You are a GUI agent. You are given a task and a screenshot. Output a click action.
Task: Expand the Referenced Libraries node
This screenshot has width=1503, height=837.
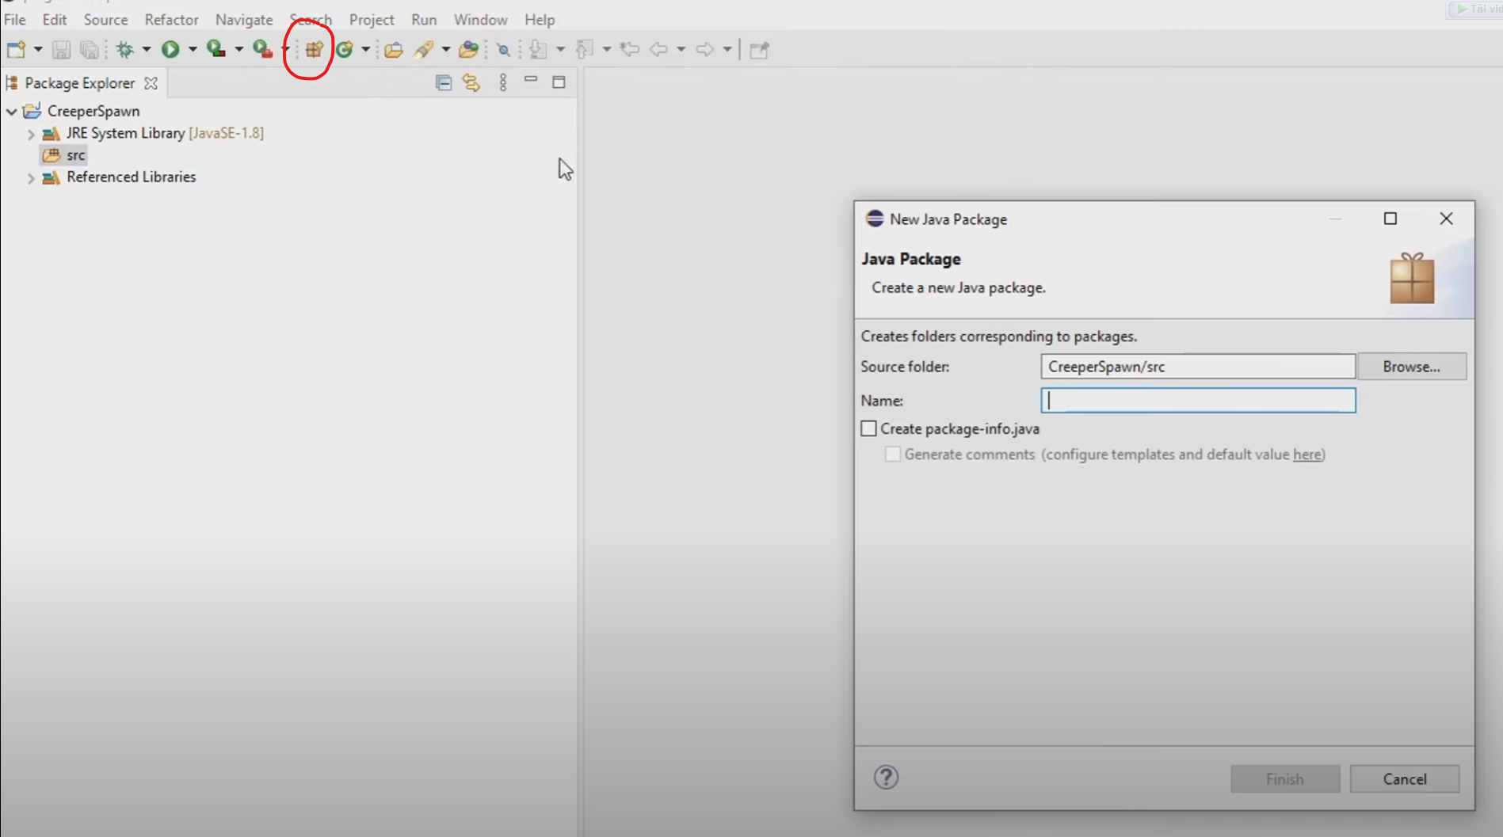(x=32, y=177)
